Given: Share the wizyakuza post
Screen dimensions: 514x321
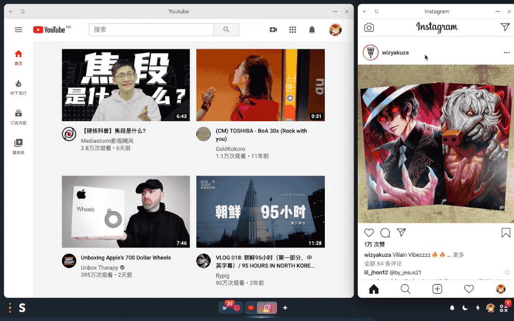Looking at the screenshot, I should tap(401, 232).
